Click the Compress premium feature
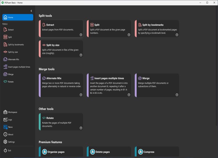Screen dimensions: 218x158 click(x=157, y=152)
